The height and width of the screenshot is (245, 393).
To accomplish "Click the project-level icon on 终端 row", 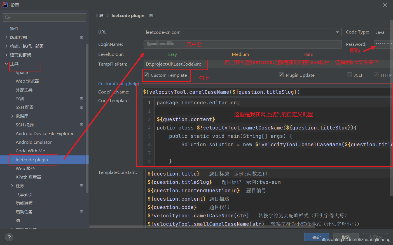I will pos(81,99).
